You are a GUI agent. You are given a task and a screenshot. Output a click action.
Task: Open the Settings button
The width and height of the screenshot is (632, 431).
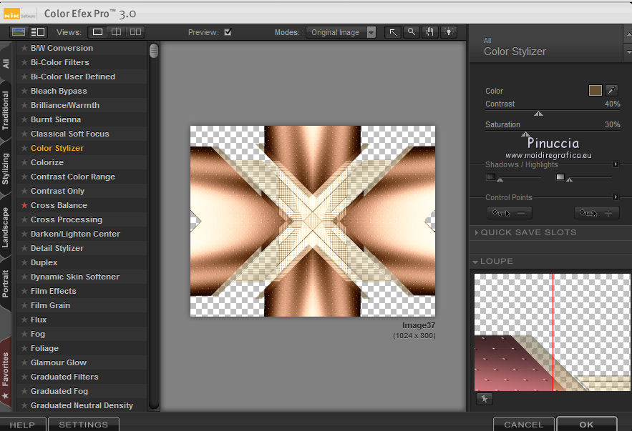(83, 425)
